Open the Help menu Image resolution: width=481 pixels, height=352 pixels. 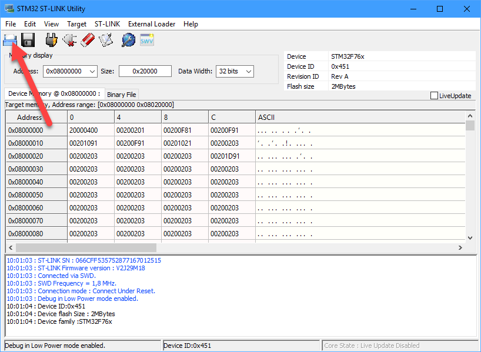point(191,24)
